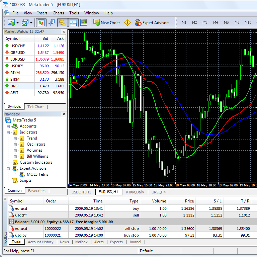The width and height of the screenshot is (257, 257).
Task: Select Custom Indicators in Navigator
Action: point(36,162)
